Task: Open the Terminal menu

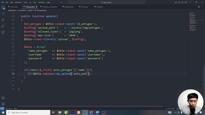Action: 41,2
